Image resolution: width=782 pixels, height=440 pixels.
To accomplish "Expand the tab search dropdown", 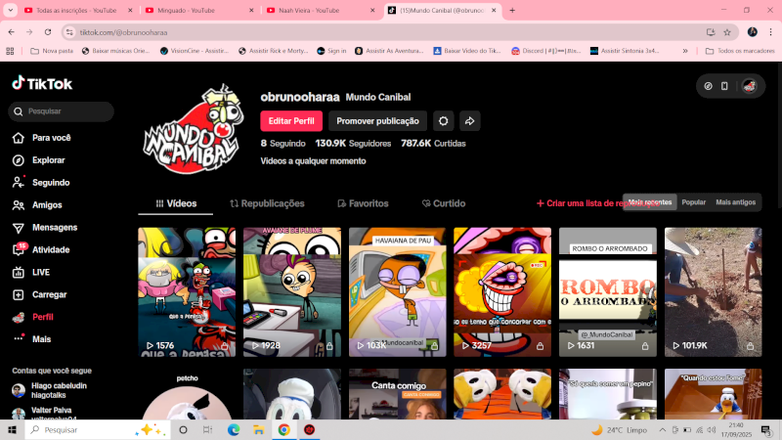I will (x=10, y=10).
